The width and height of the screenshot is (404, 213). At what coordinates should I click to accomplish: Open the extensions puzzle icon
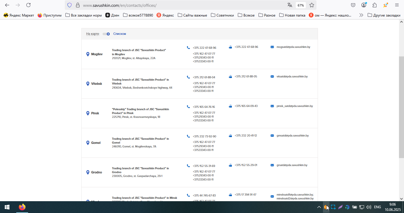[375, 5]
